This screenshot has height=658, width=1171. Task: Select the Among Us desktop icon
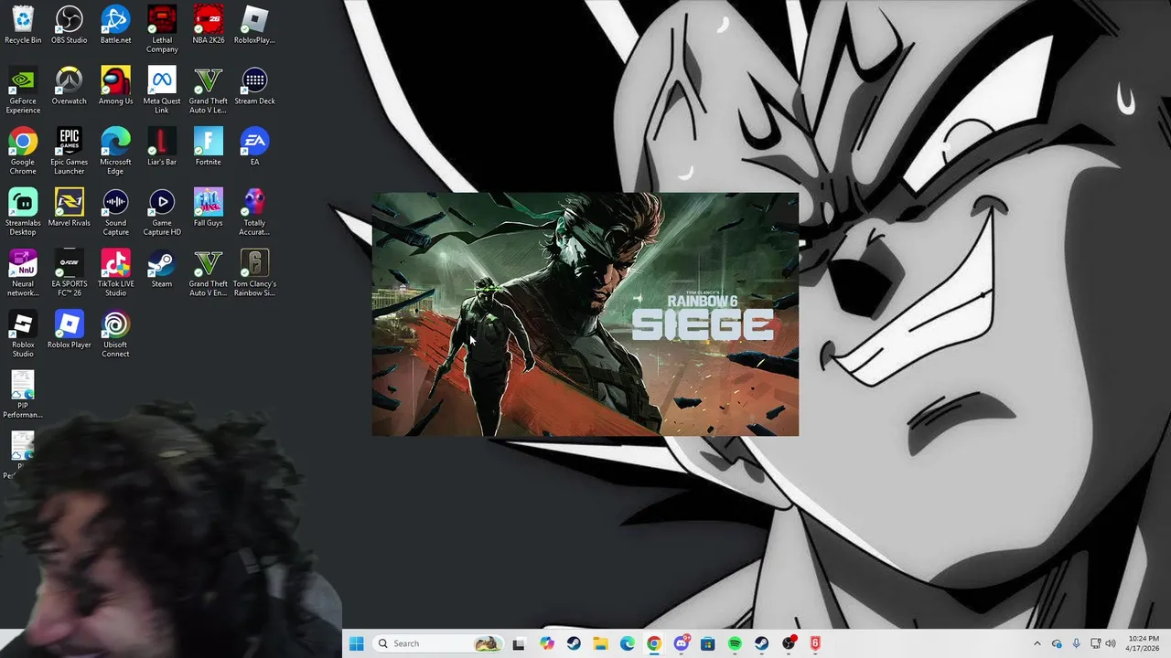pyautogui.click(x=115, y=86)
